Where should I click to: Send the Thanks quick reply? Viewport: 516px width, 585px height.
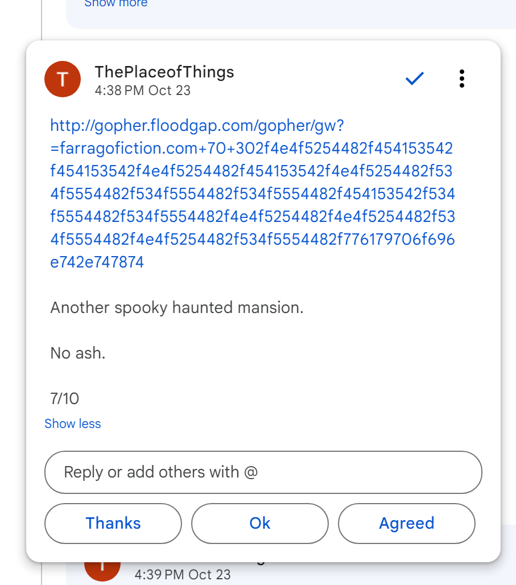[x=113, y=523]
